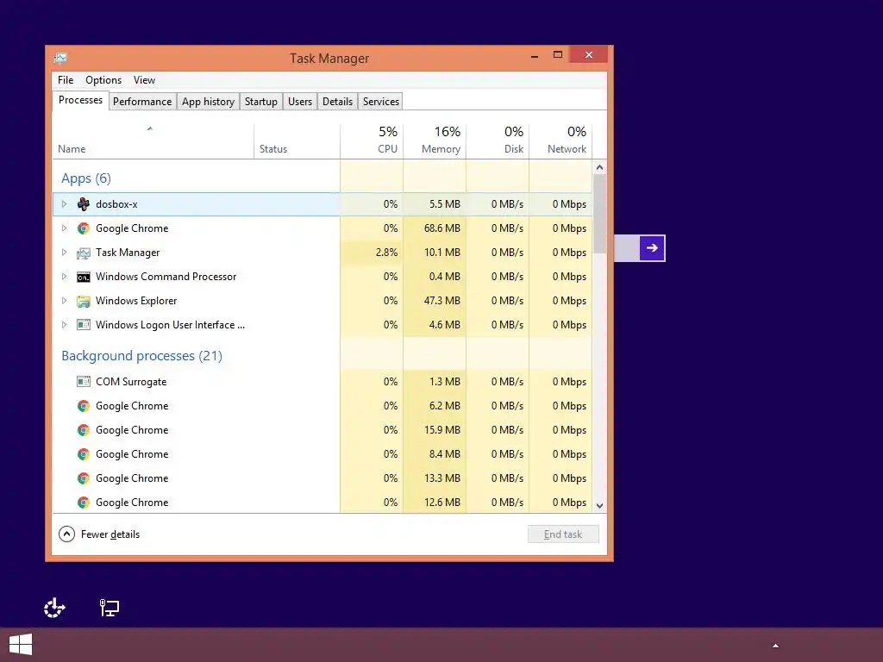The image size is (883, 662).
Task: Sort by the Name column header
Action: [153, 141]
